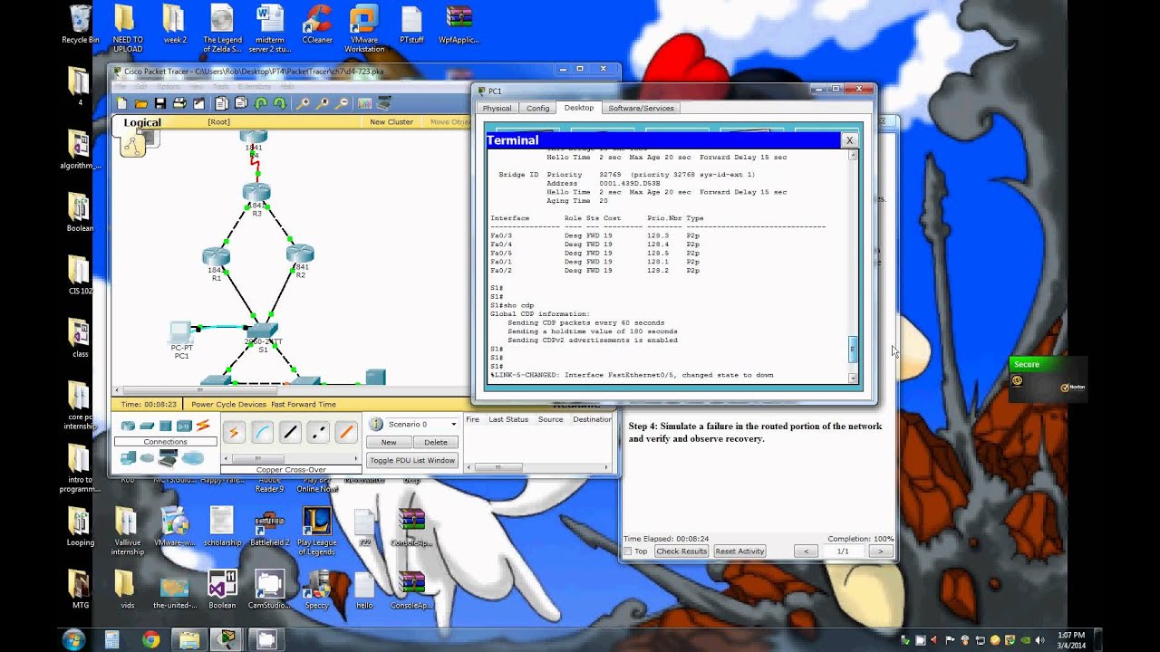Click the New file icon in Packet Tracer toolbar
Screen dimensions: 1160x652
[x=121, y=103]
